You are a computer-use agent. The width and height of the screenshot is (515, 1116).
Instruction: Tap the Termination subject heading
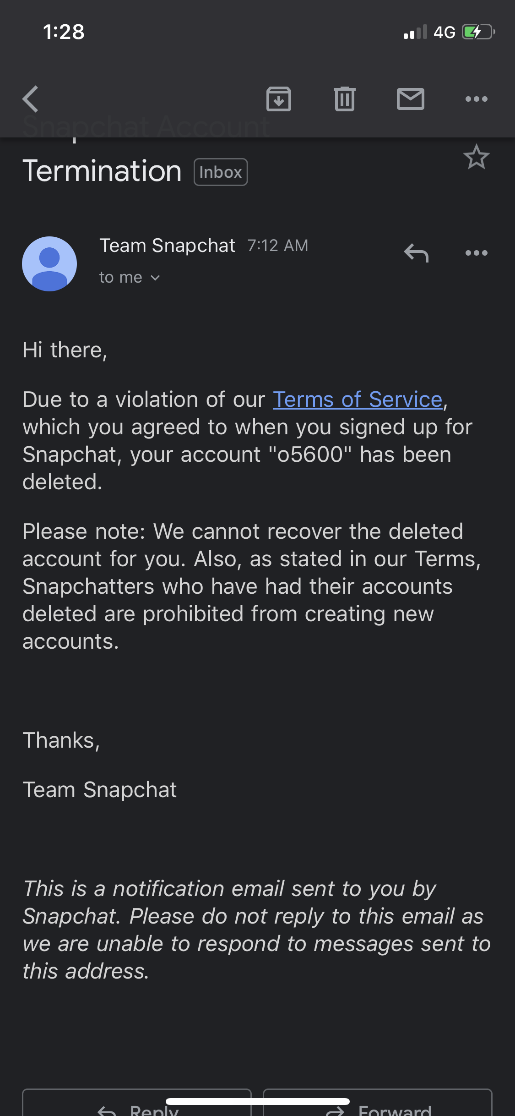pyautogui.click(x=102, y=171)
